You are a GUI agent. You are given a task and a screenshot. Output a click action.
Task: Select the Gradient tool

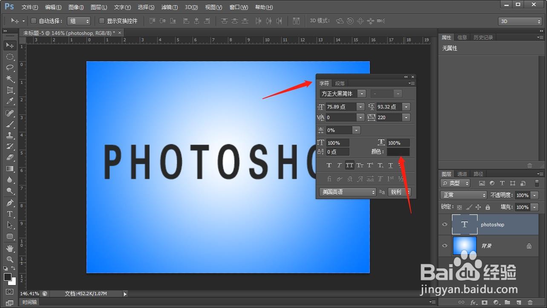click(x=10, y=168)
